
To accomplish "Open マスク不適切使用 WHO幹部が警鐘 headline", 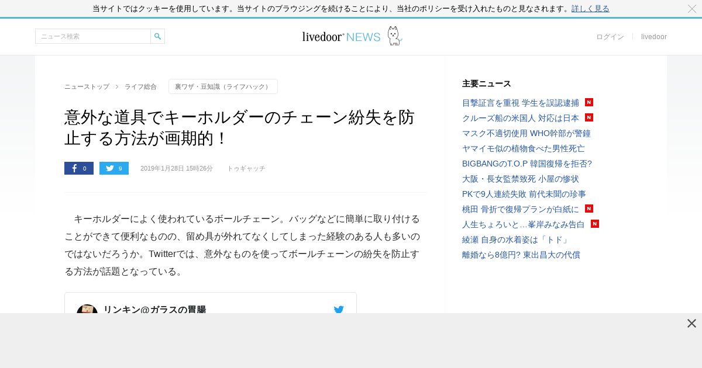I will point(526,133).
